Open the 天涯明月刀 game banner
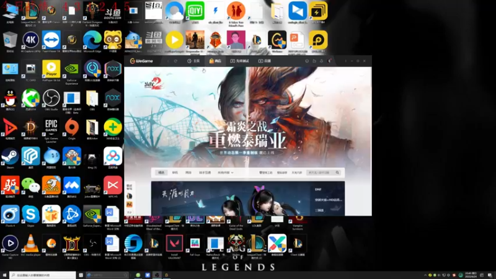Viewport: 496px width, 279px height. (231, 198)
